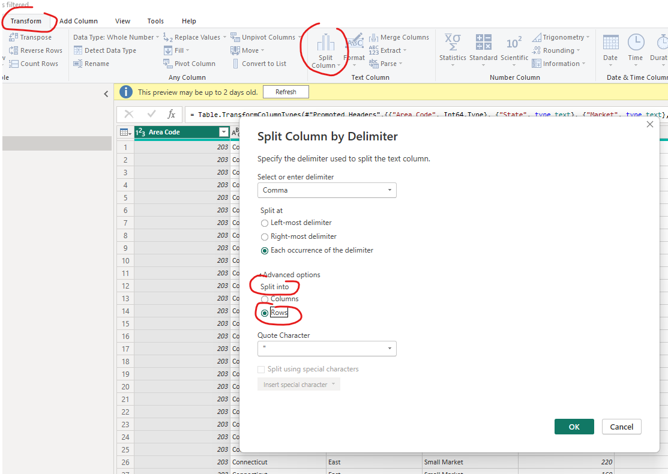Click into the formula bar text
Image resolution: width=668 pixels, height=474 pixels.
click(x=427, y=114)
